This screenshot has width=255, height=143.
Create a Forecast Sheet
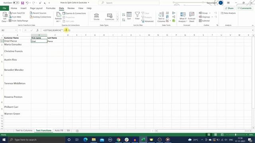coord(192,17)
